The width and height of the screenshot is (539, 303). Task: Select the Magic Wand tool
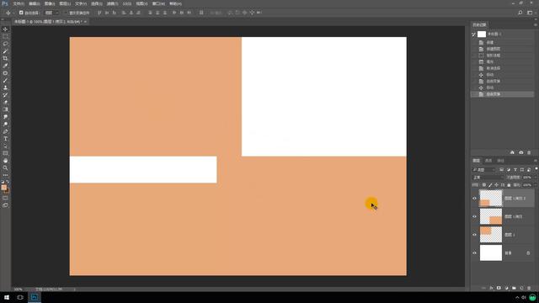(x=5, y=51)
